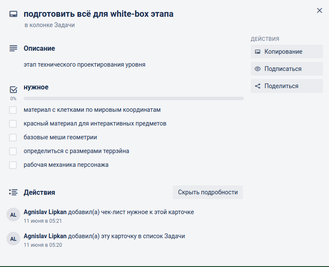Click the checklist icon next to нужное

13,89
